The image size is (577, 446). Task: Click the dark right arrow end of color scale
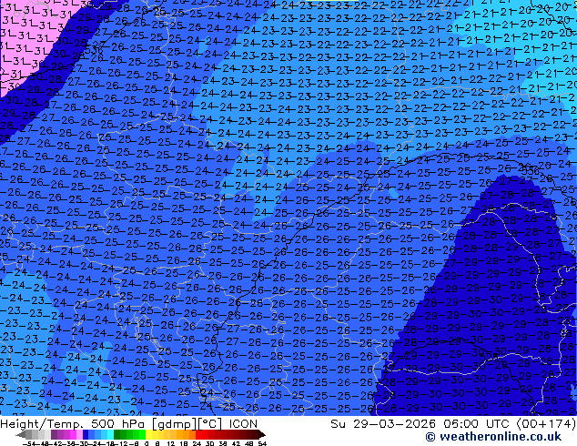(261, 434)
